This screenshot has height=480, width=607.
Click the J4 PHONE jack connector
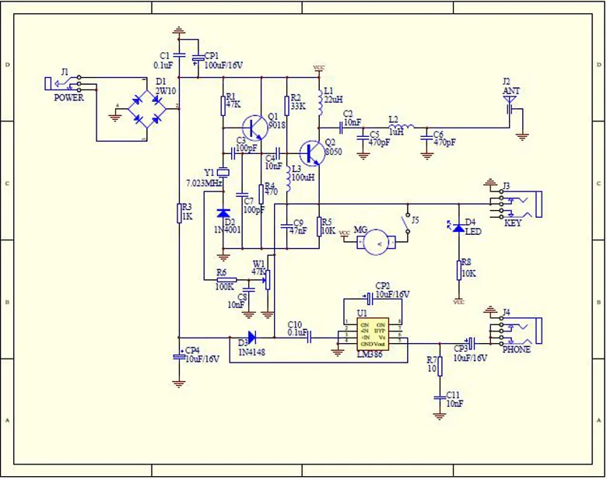pyautogui.click(x=516, y=331)
